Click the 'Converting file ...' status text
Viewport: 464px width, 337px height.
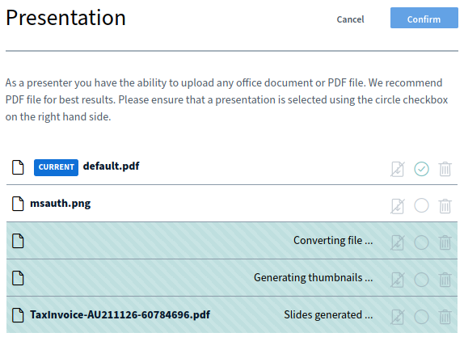click(x=333, y=241)
